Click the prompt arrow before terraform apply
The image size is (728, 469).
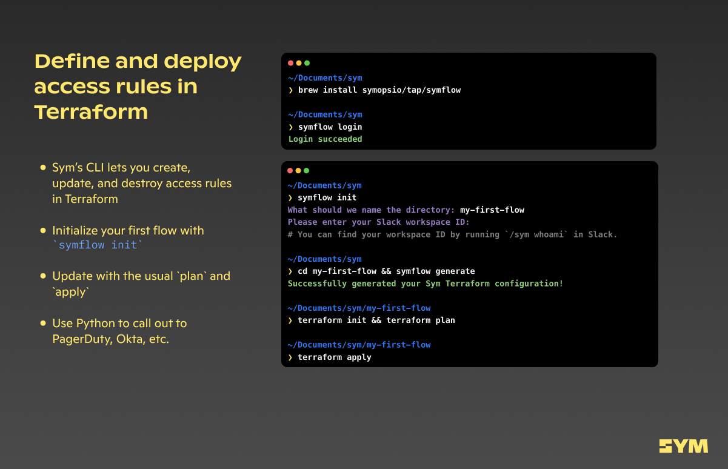click(290, 358)
